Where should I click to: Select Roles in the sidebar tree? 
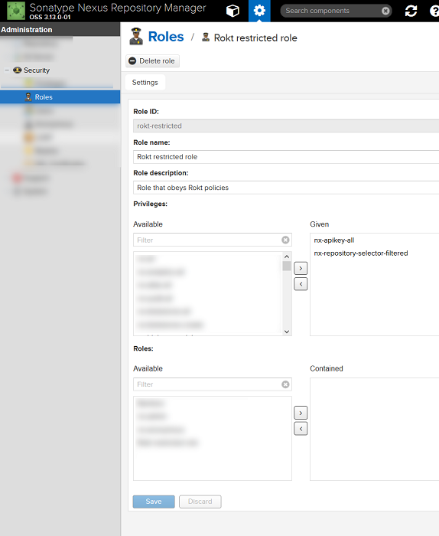pyautogui.click(x=60, y=97)
